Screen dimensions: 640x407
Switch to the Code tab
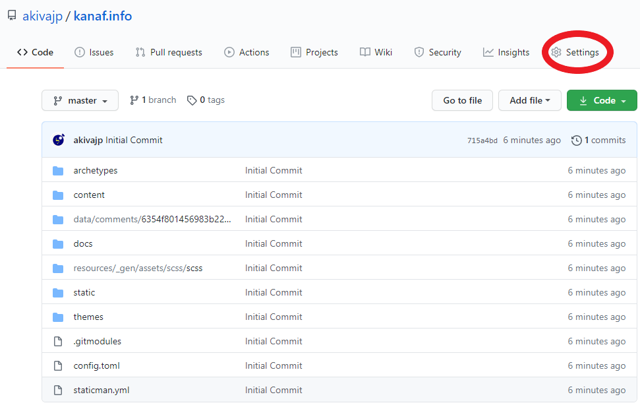coord(35,52)
